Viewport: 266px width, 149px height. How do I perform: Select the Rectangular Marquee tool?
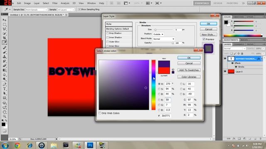(5, 24)
